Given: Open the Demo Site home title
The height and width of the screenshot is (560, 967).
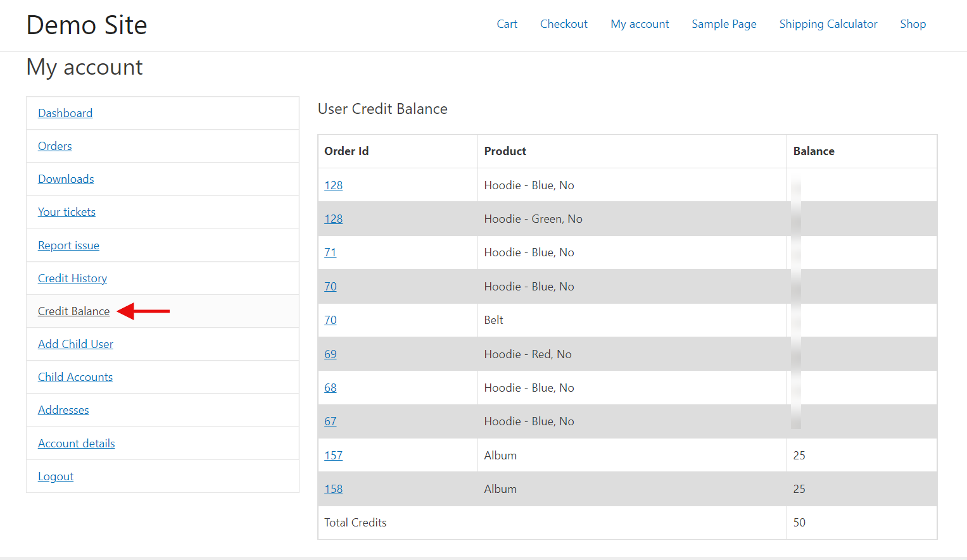Looking at the screenshot, I should tap(87, 25).
